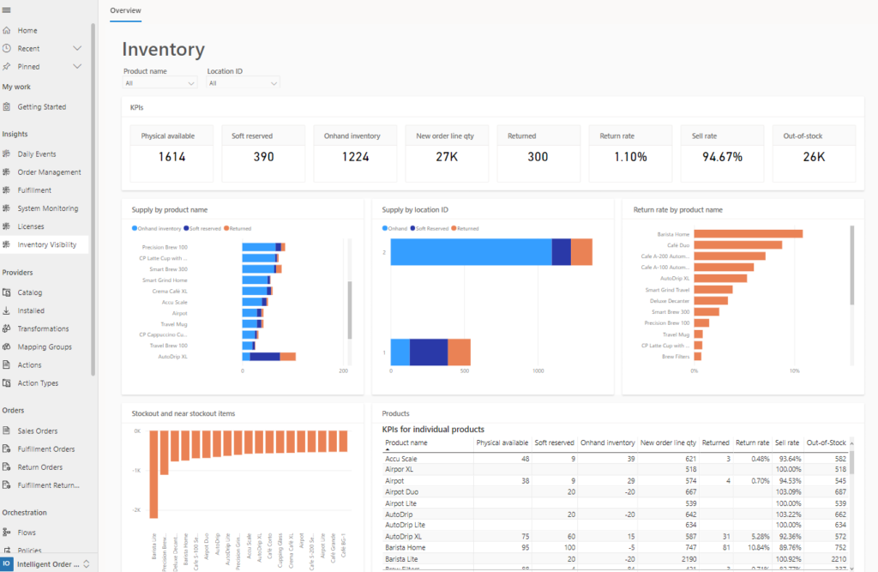Click the Sales Orders icon
This screenshot has width=878, height=572.
tap(7, 431)
